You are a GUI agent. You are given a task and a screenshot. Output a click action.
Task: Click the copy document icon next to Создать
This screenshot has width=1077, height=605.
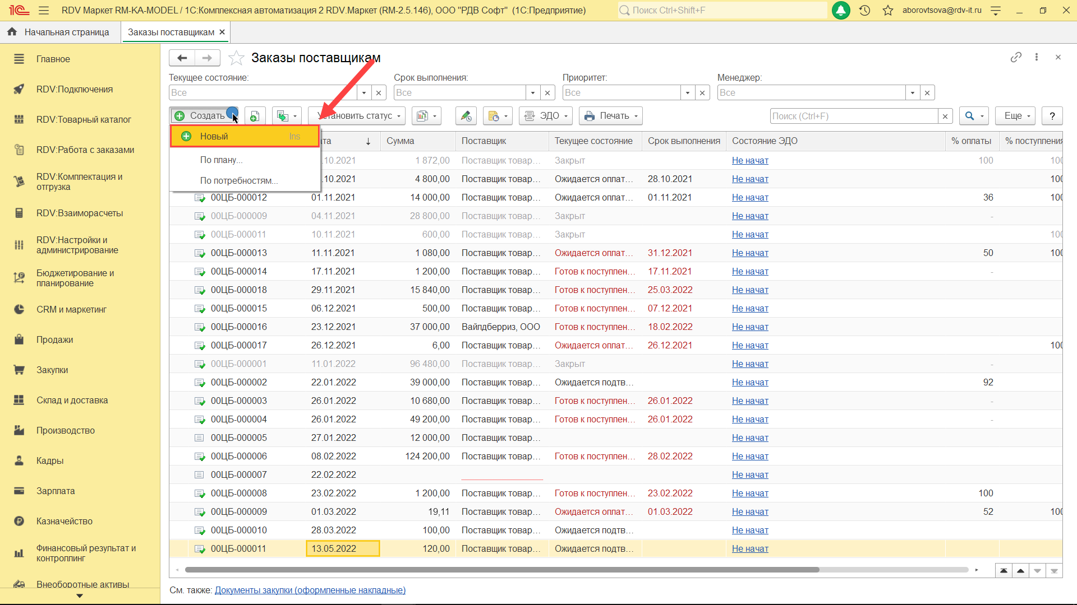(255, 116)
